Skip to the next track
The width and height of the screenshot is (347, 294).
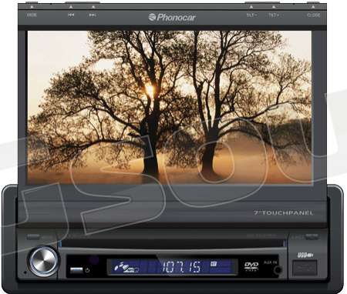pyautogui.click(x=93, y=15)
